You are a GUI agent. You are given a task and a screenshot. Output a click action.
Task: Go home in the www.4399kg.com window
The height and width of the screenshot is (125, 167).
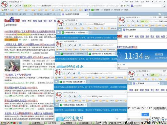click(x=76, y=24)
